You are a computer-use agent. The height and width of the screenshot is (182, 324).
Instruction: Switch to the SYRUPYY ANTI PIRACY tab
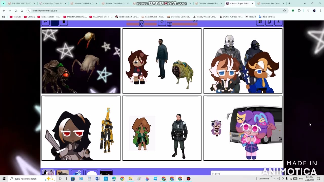(22, 4)
